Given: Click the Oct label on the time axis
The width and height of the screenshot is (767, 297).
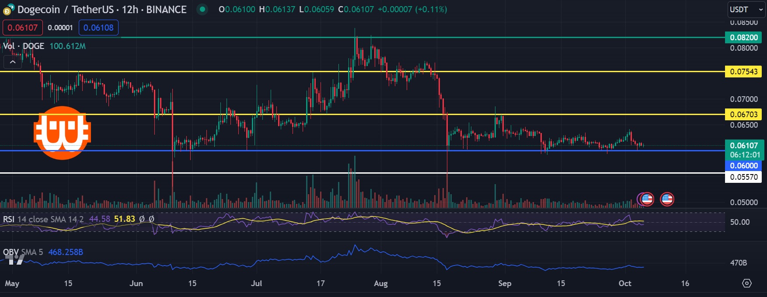Looking at the screenshot, I should 625,283.
